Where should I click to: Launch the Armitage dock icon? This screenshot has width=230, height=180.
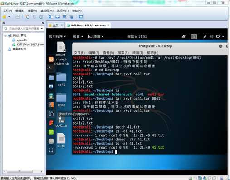pos(51,96)
